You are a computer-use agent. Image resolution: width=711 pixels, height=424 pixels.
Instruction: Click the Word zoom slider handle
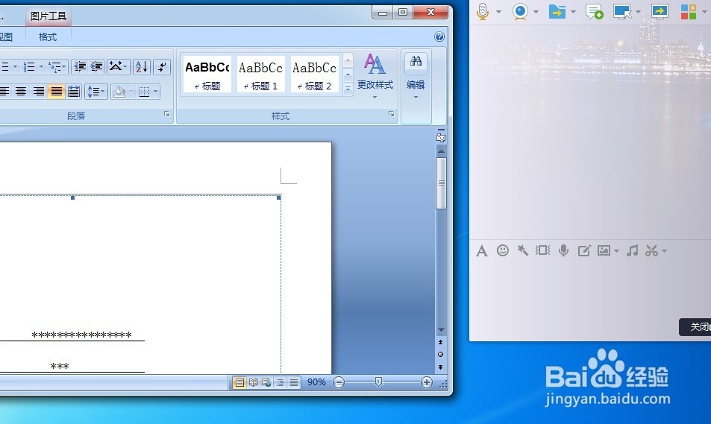pyautogui.click(x=378, y=382)
